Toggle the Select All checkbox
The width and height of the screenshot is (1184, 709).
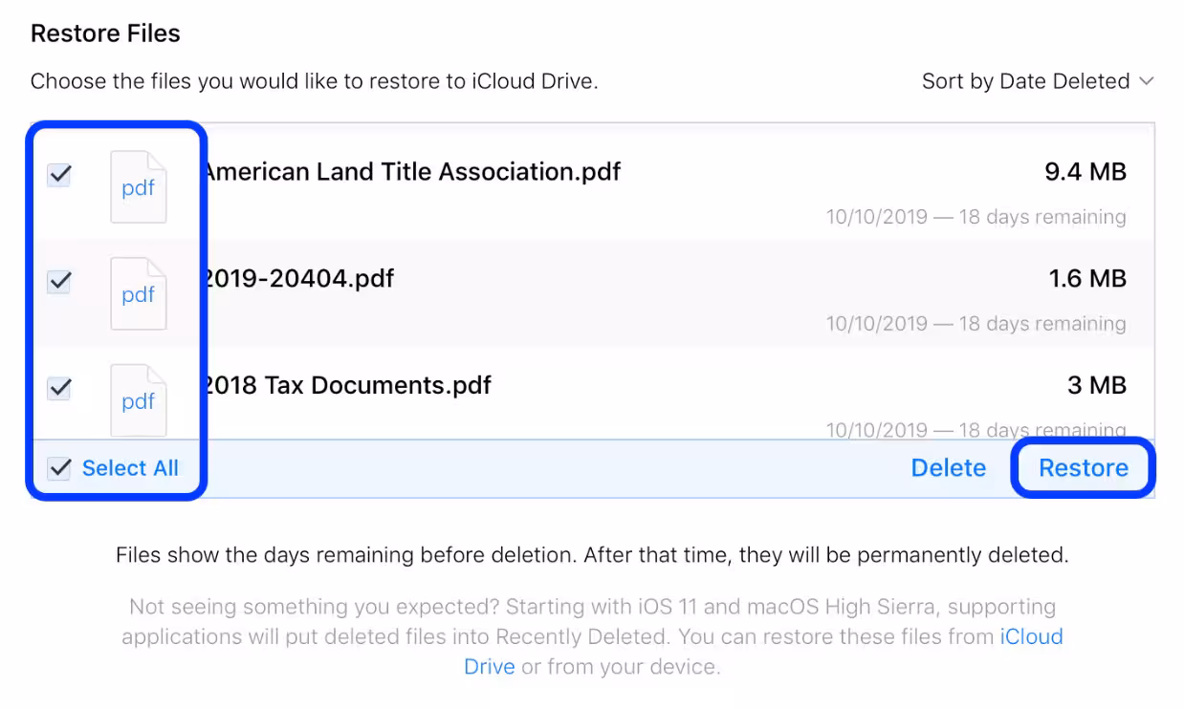[x=59, y=468]
